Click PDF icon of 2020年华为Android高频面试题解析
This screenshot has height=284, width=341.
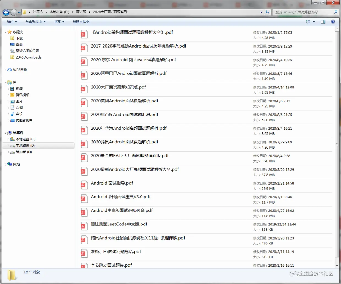pos(84,130)
